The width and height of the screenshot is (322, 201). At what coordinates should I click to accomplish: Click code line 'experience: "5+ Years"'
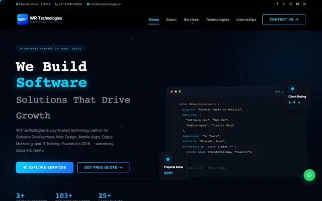(x=201, y=136)
